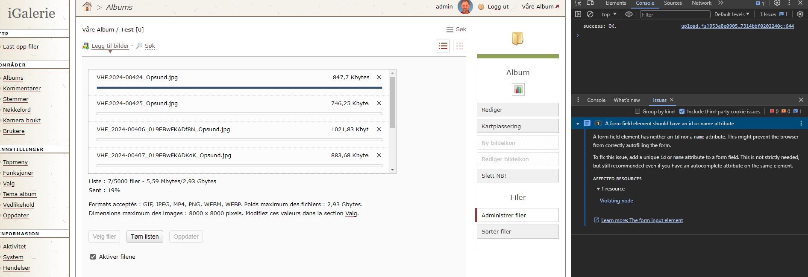Open the Network tab
The width and height of the screenshot is (808, 277).
point(702,3)
